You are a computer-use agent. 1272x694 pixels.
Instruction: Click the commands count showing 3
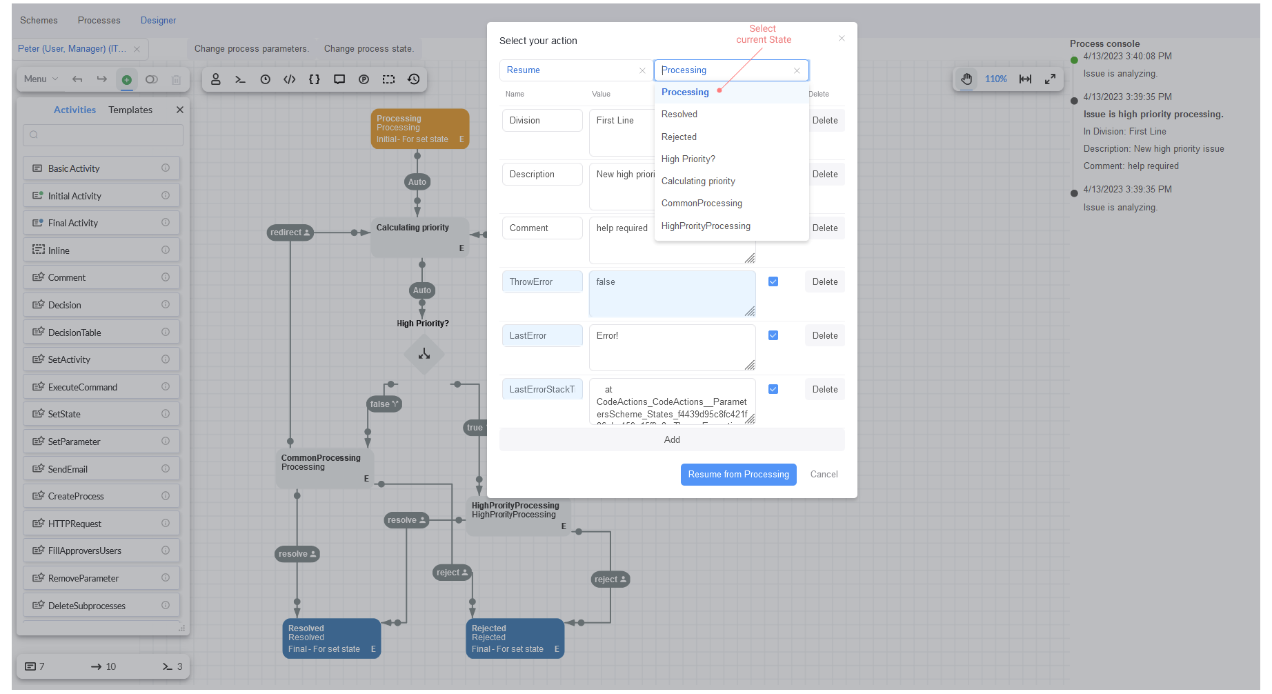pos(172,666)
